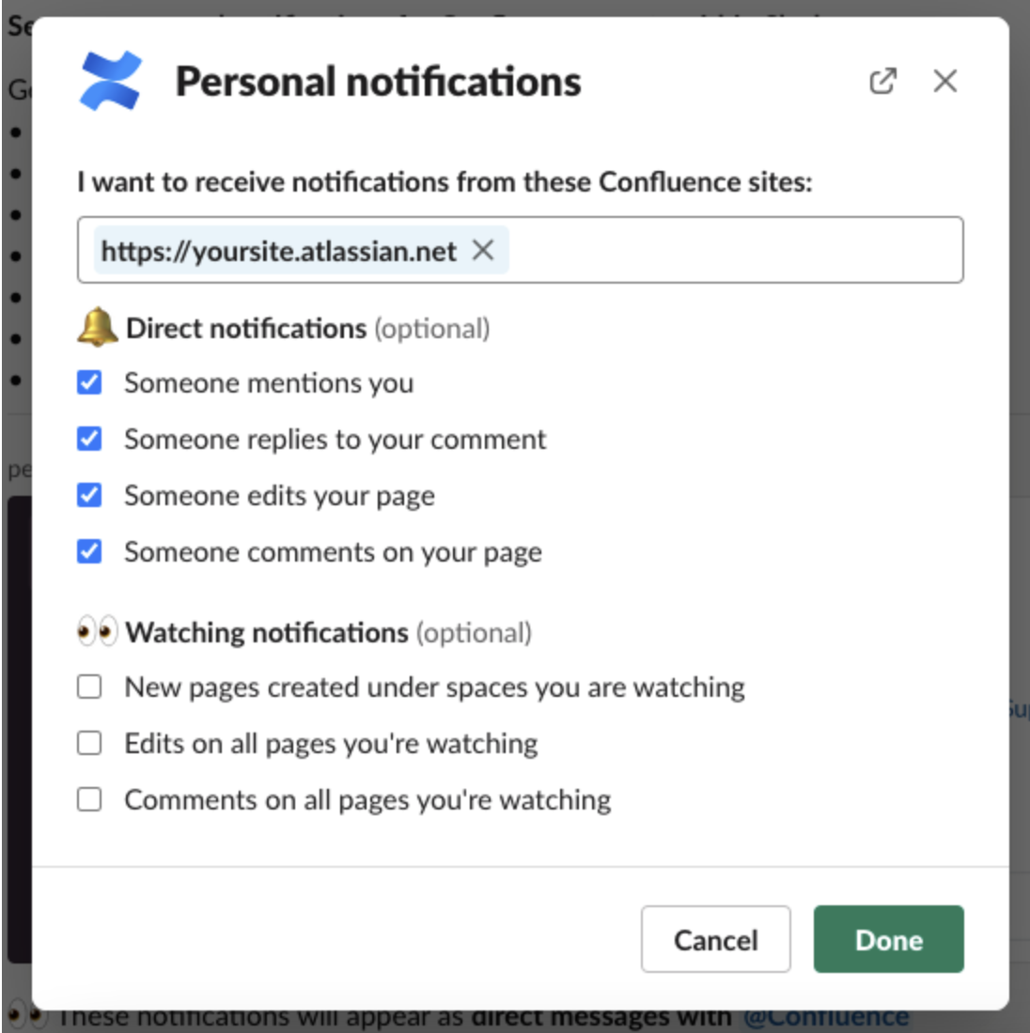Screen dimensions: 1030x1033
Task: Click the Confluence logo in the dialog header
Action: 110,81
